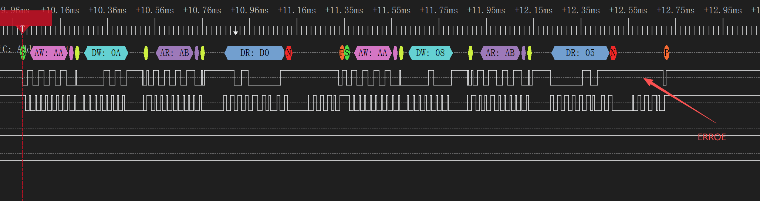Click the +12.55ms time label
The width and height of the screenshot is (760, 201).
(x=628, y=10)
